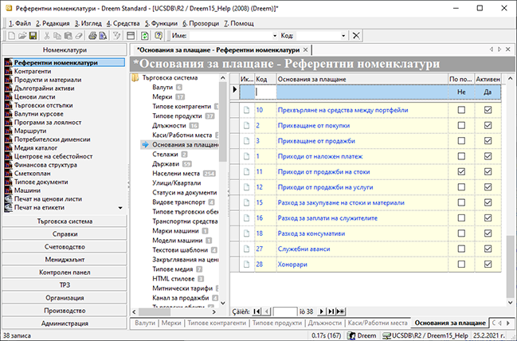The width and height of the screenshot is (517, 341).
Task: Open the Редакция menu
Action: (53, 23)
